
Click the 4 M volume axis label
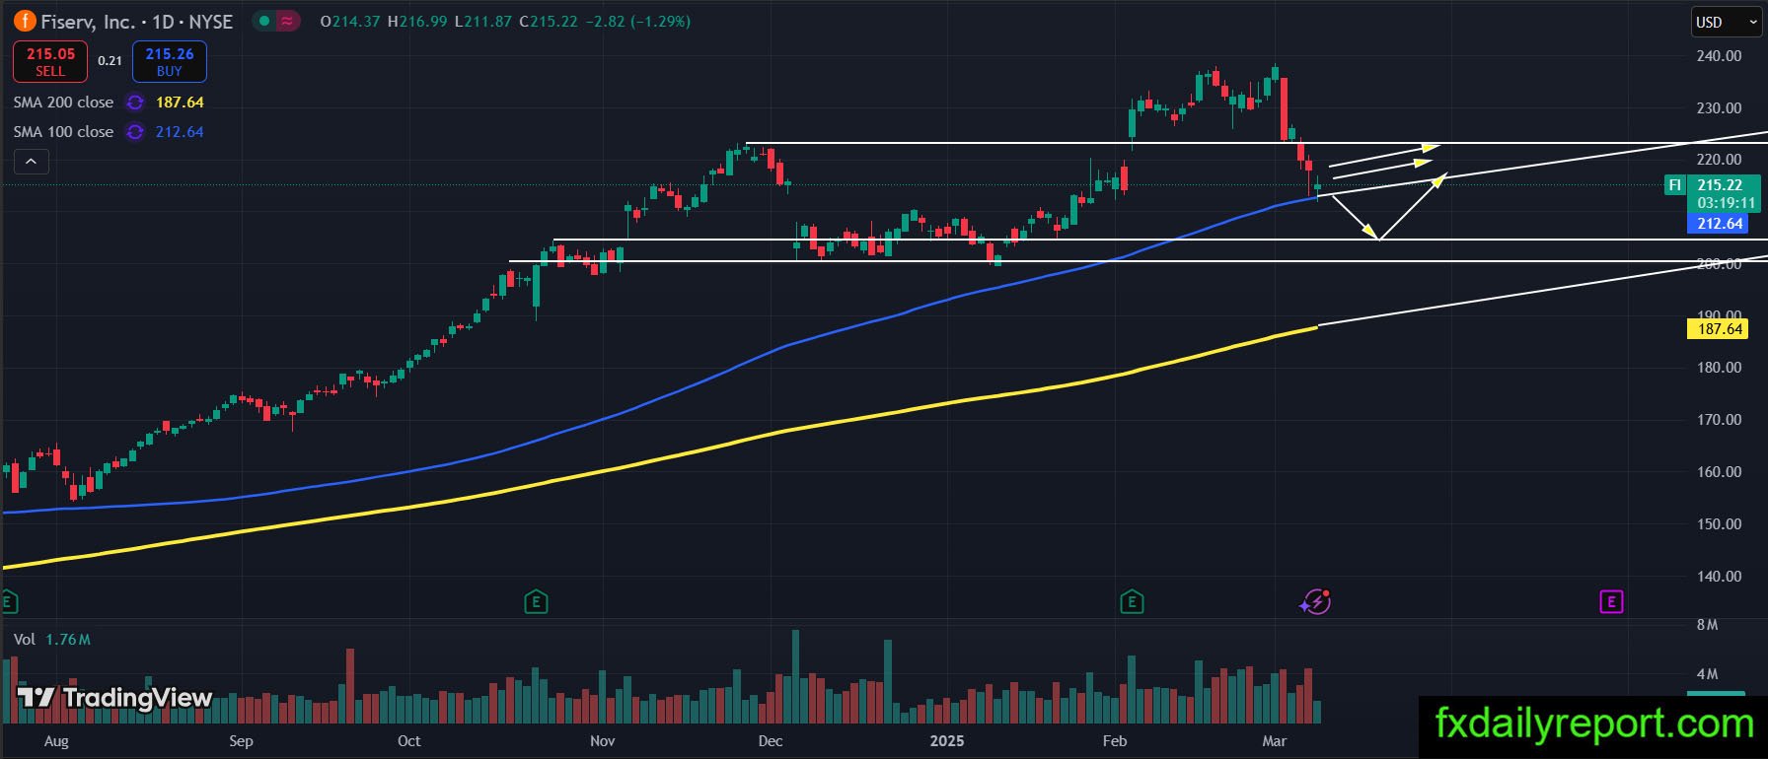[x=1707, y=674]
